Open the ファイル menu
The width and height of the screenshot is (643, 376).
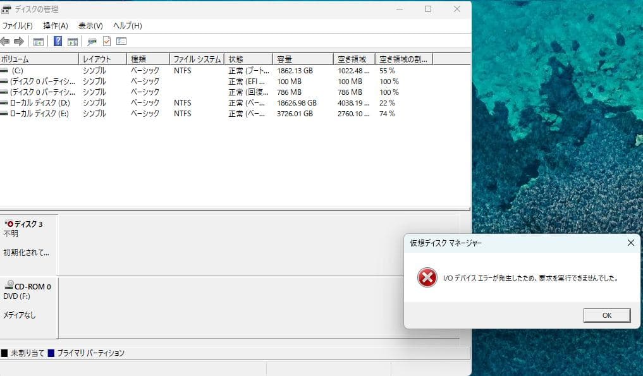coord(18,26)
